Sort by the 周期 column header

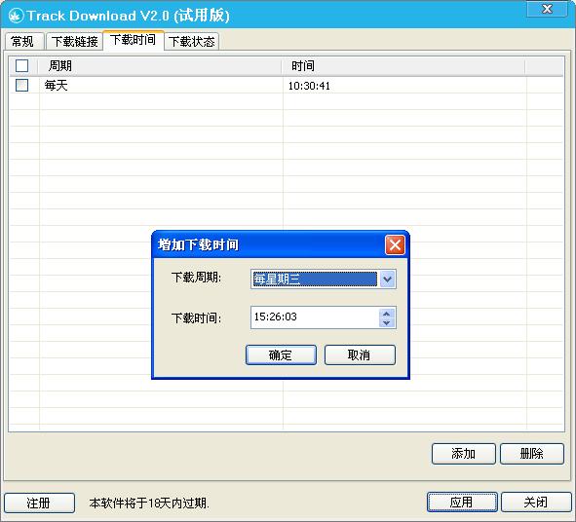coord(160,66)
